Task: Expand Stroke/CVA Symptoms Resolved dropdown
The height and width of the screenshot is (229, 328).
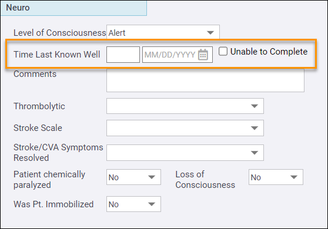Action: point(185,153)
